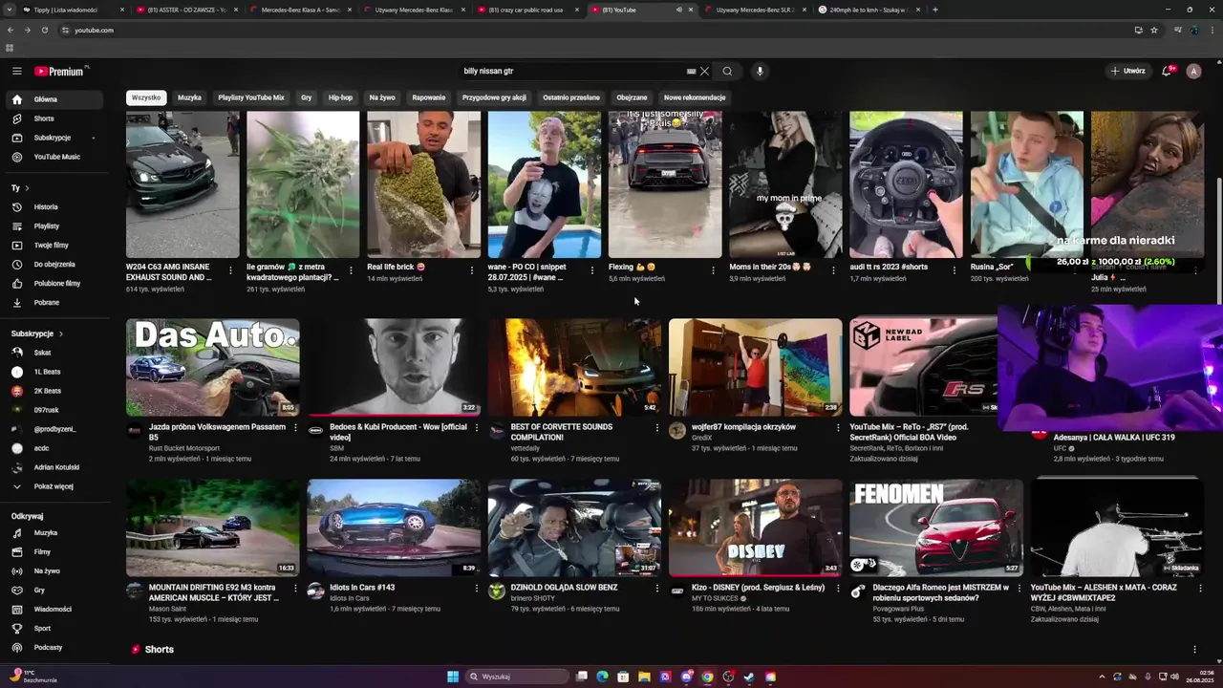Open options menu for W204 C63 AMG short
The width and height of the screenshot is (1223, 688).
pyautogui.click(x=229, y=270)
